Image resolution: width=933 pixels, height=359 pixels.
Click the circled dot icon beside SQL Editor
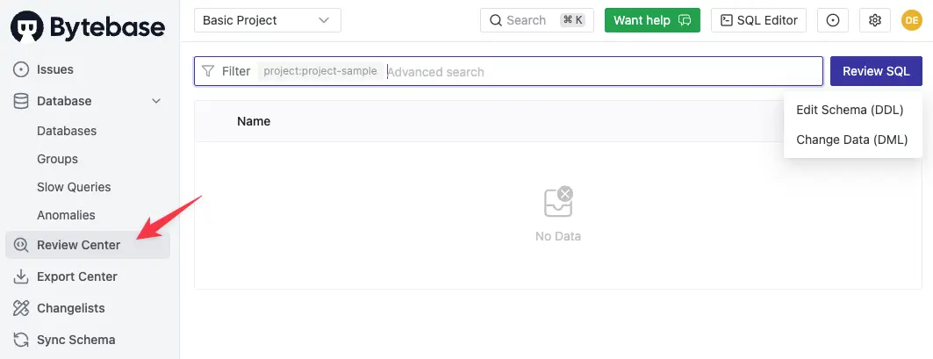833,20
